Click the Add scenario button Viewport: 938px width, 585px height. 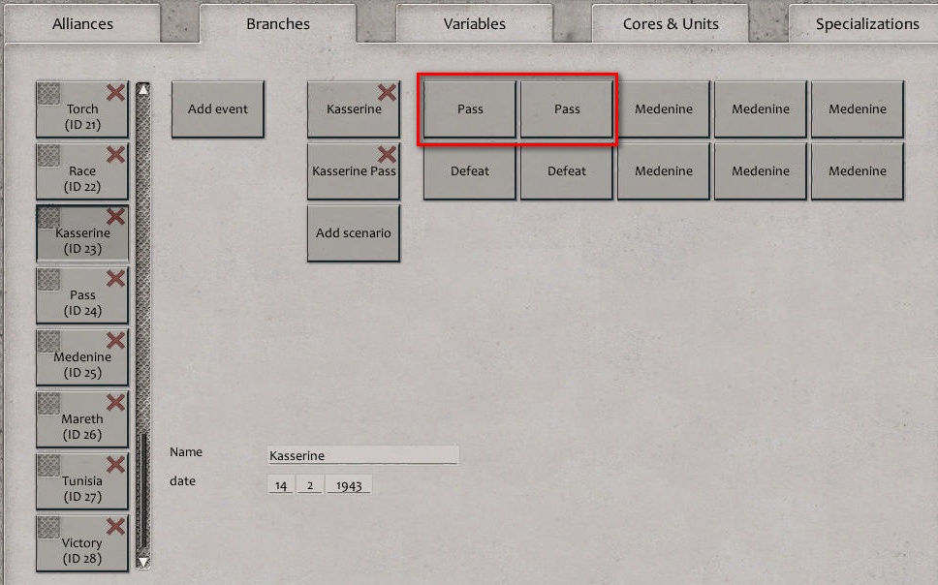point(353,232)
